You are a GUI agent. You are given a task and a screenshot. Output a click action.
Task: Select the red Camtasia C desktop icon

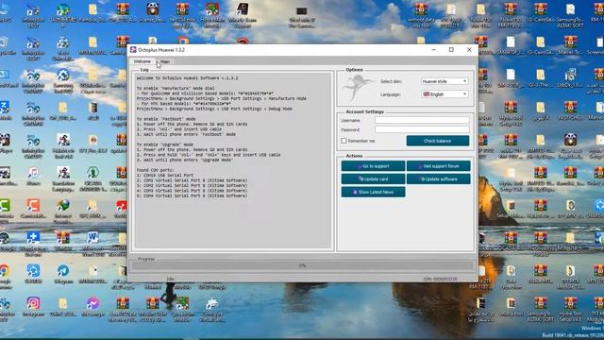[x=33, y=206]
